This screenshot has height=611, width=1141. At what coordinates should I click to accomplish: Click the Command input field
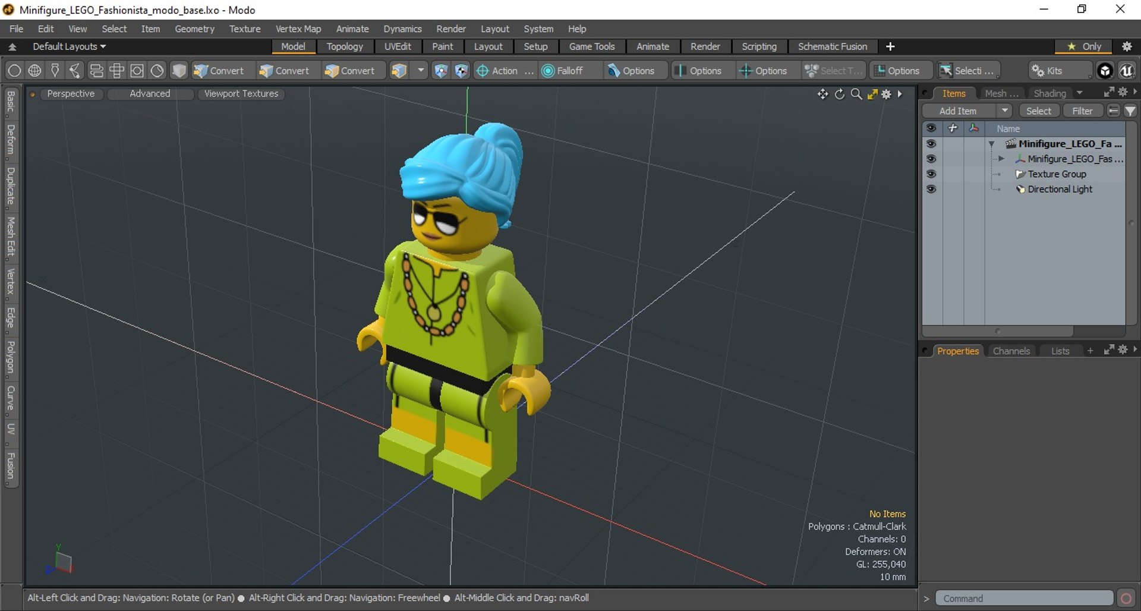tap(1025, 599)
